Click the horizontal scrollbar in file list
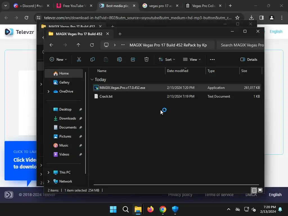This screenshot has width=288, height=216. point(176,184)
